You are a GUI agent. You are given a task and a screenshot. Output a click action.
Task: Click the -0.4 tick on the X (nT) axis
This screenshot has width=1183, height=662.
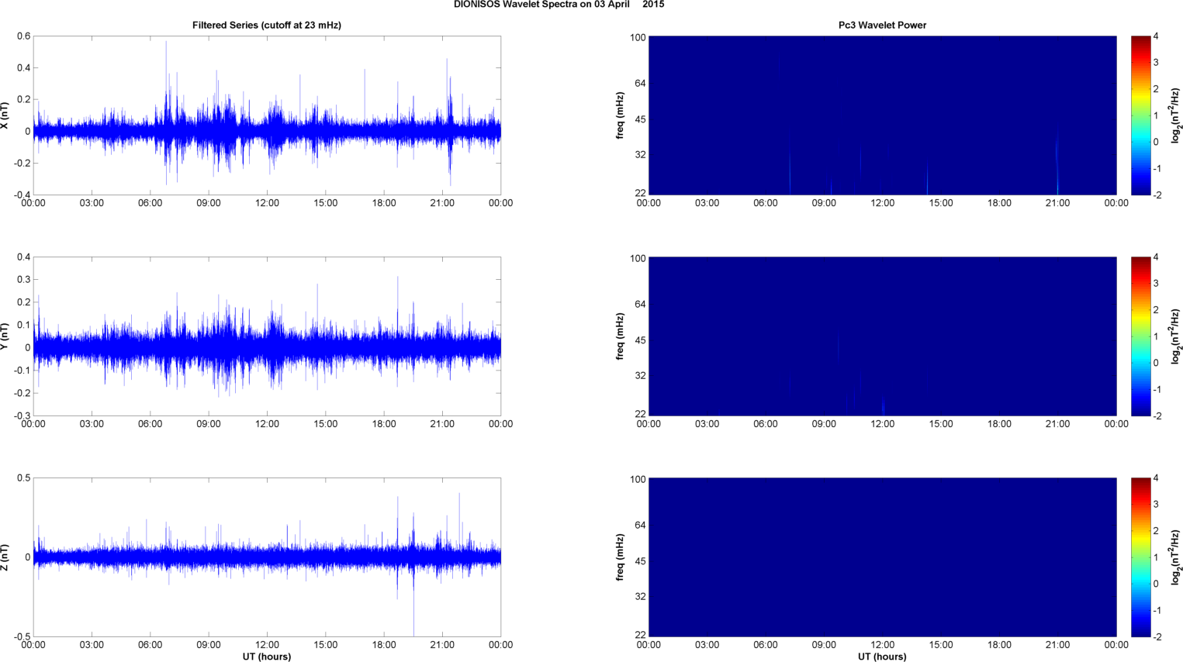coord(22,195)
